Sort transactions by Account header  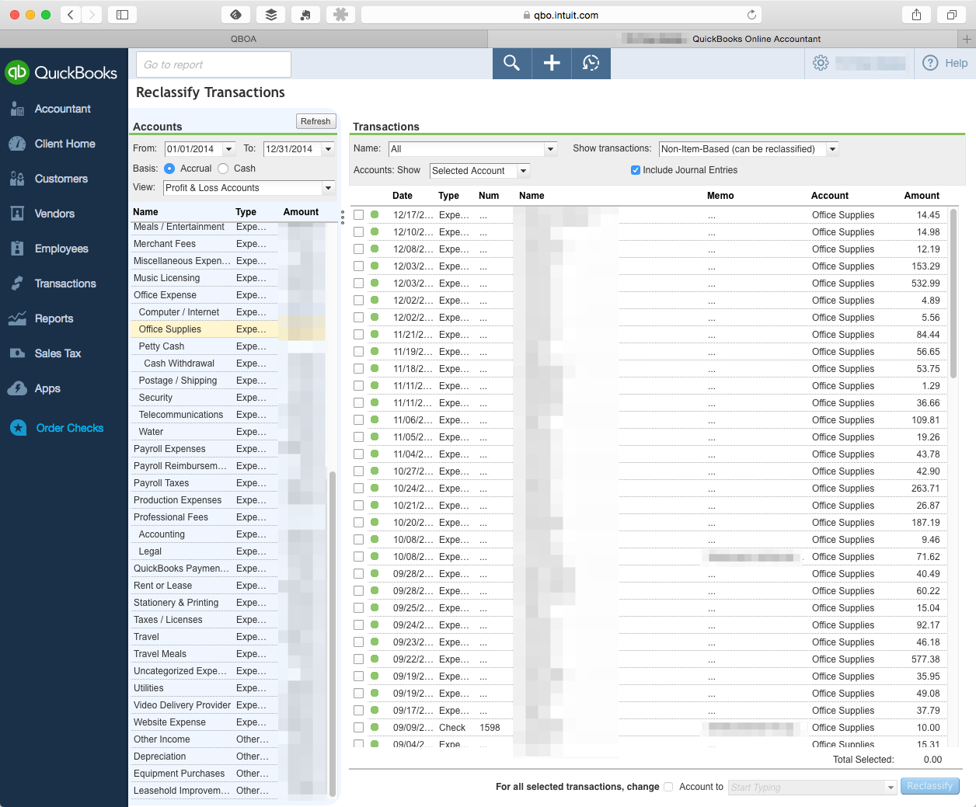coord(830,196)
